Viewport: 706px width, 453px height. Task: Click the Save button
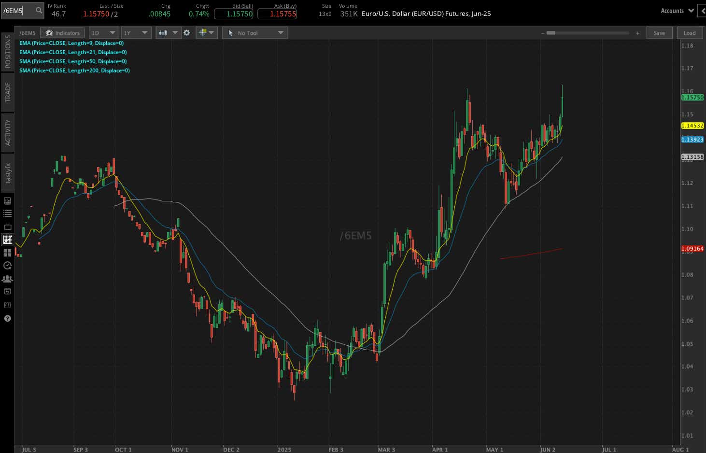[659, 32]
